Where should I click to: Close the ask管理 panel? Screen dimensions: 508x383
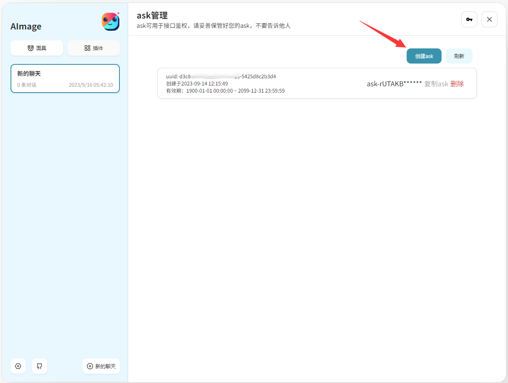pyautogui.click(x=489, y=19)
